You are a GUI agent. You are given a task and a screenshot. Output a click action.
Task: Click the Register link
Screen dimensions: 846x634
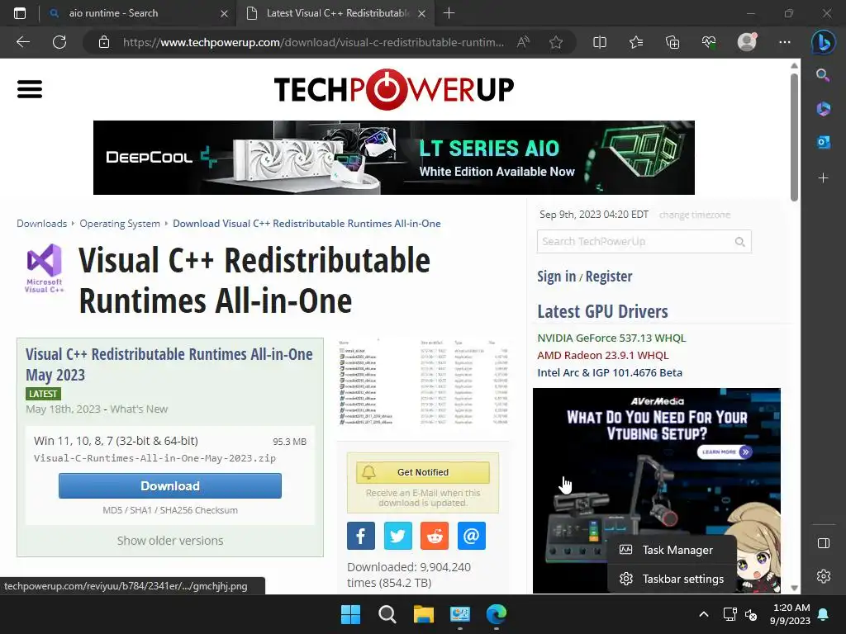(609, 276)
